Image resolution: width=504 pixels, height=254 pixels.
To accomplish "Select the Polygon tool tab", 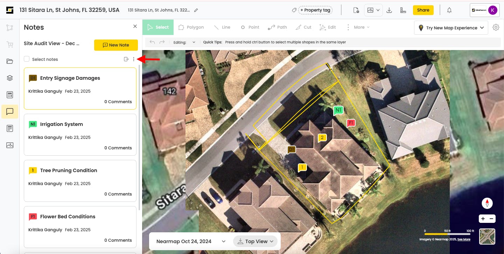I will [x=191, y=27].
